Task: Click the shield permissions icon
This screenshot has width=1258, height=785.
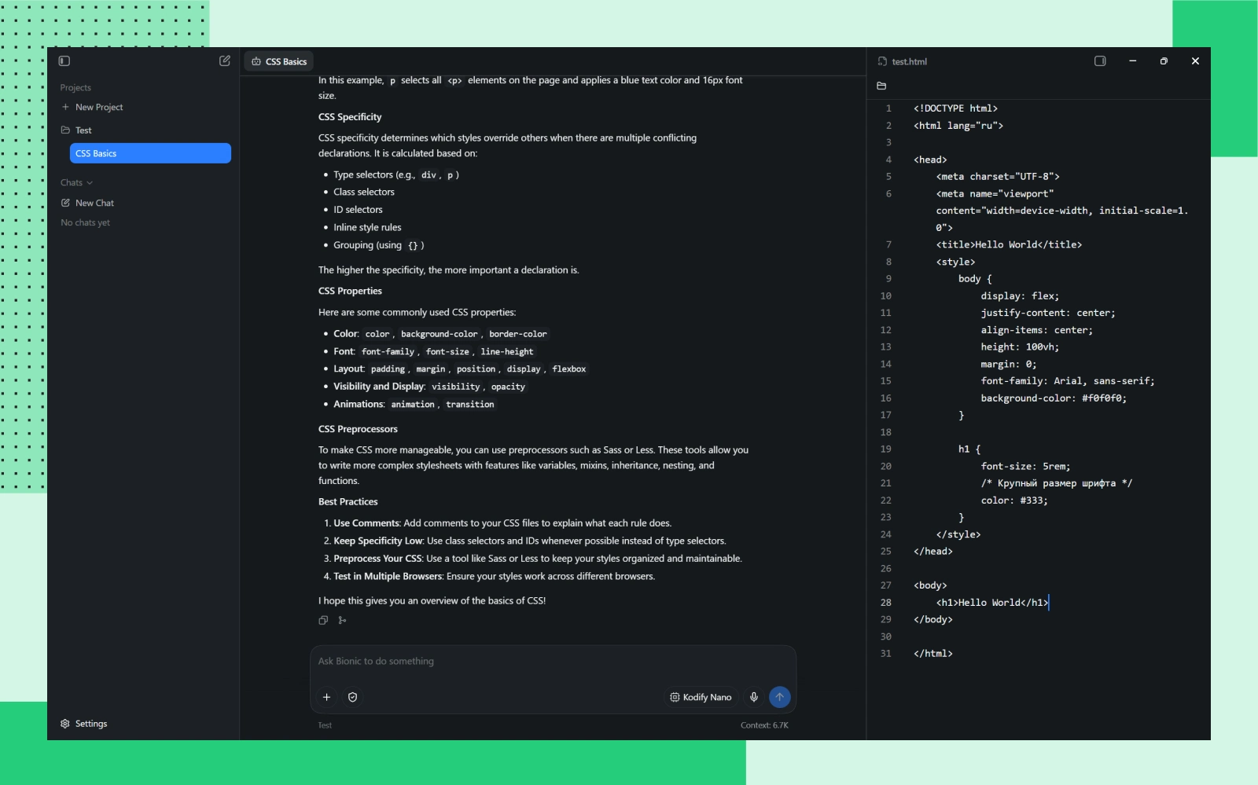Action: click(353, 697)
